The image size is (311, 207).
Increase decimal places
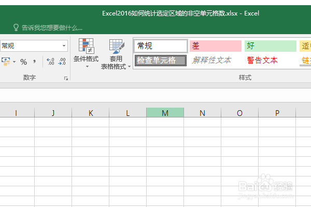tap(50, 62)
